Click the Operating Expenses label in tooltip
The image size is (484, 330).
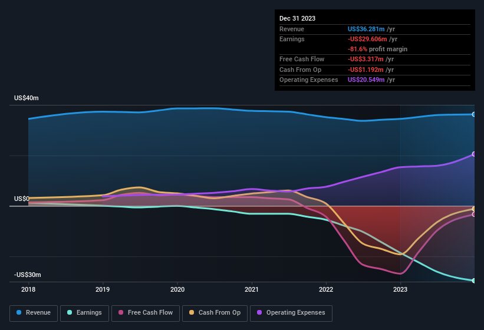tap(309, 80)
